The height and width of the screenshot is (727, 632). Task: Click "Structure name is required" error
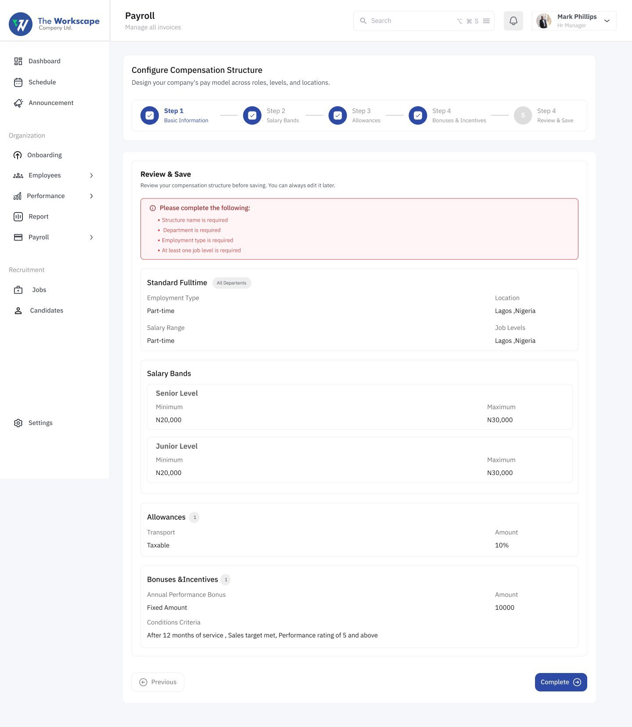point(195,220)
